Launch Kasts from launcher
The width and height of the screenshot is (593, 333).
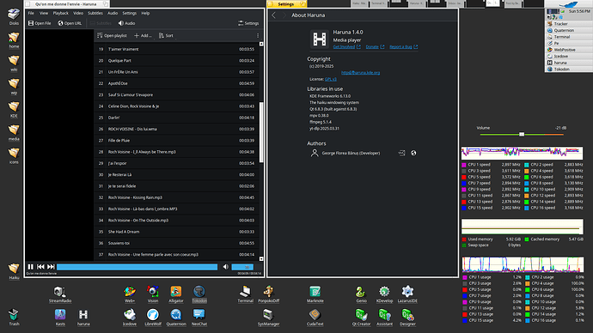pos(60,318)
